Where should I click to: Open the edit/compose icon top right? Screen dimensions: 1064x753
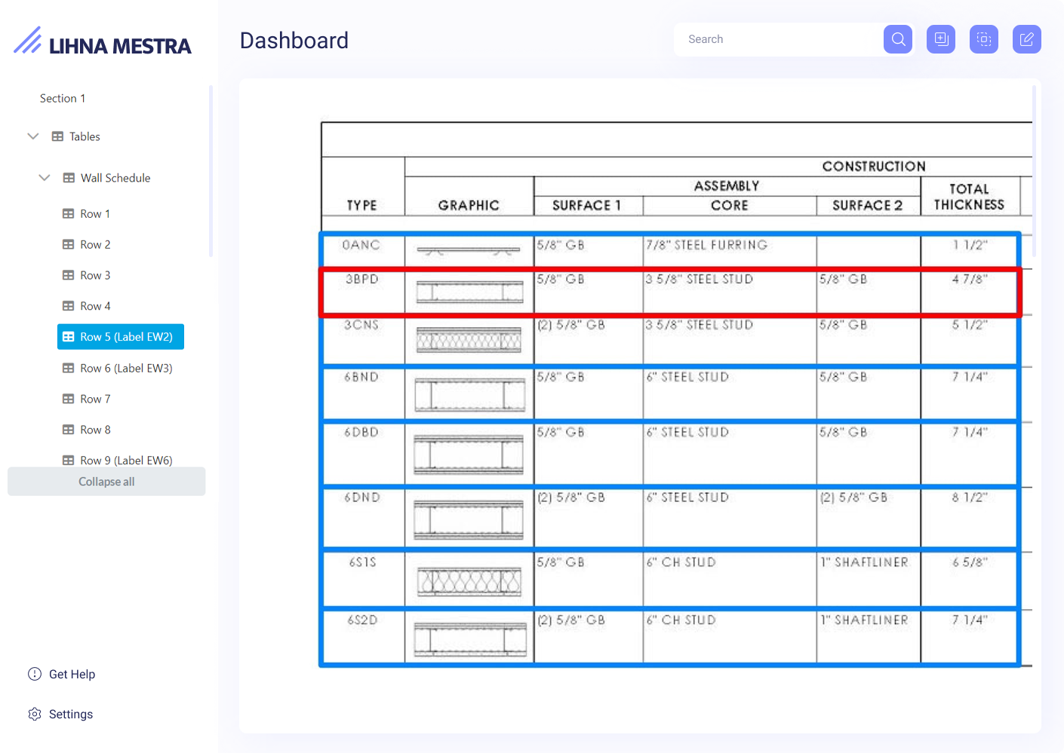click(1026, 39)
